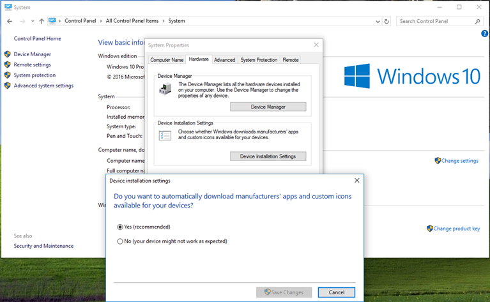Image resolution: width=490 pixels, height=302 pixels.
Task: Open All Control Panel Items breadcrumb
Action: (132, 21)
